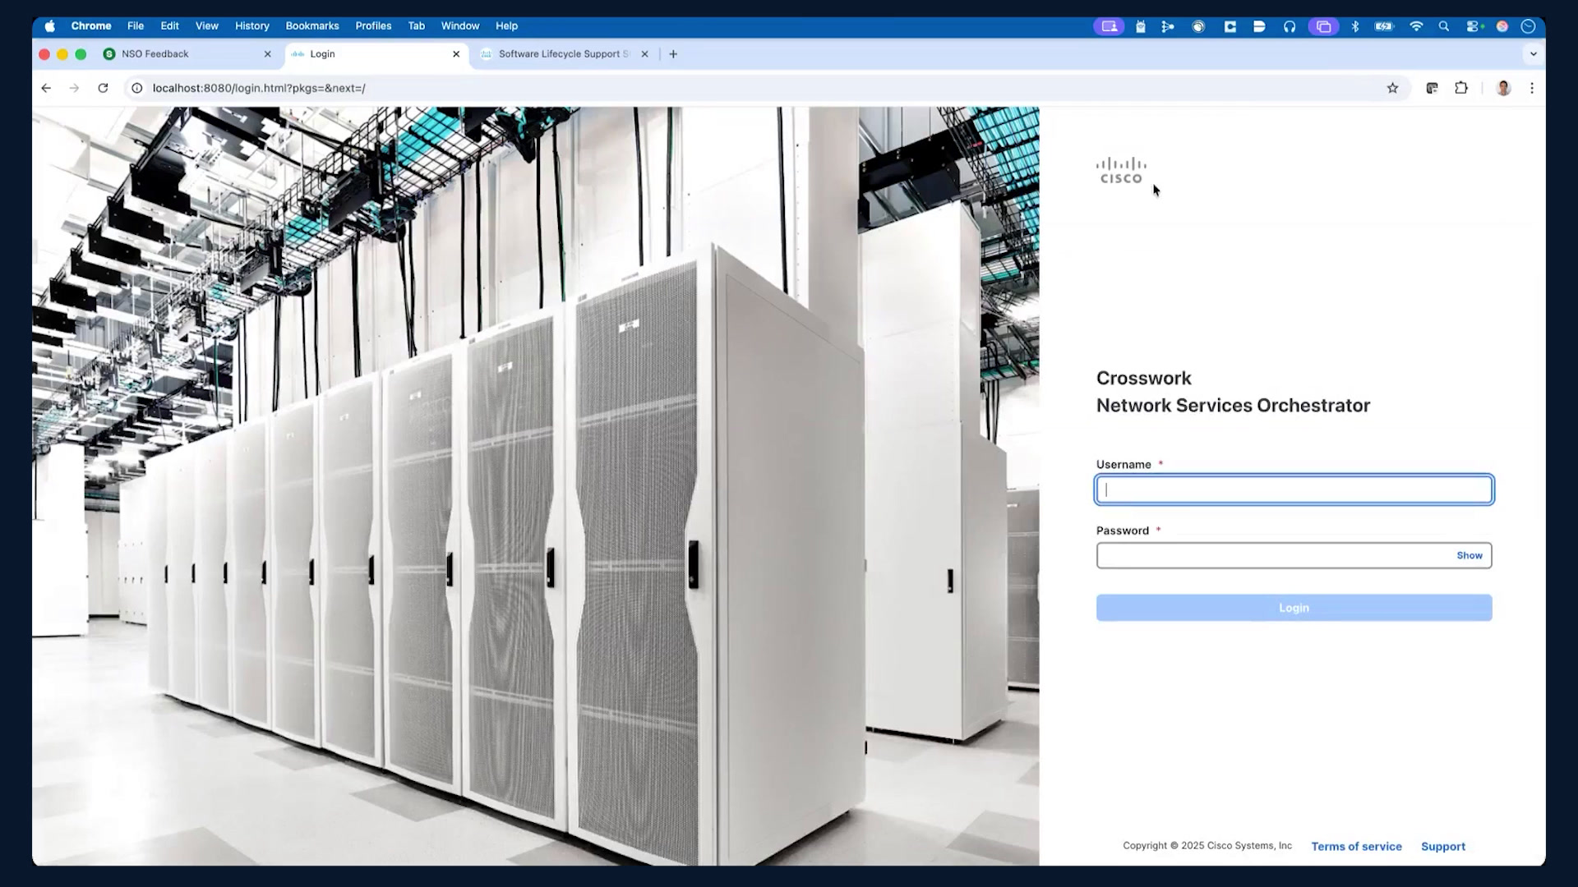This screenshot has height=887, width=1578.
Task: Switch to Software Lifecycle Support tab
Action: (563, 54)
